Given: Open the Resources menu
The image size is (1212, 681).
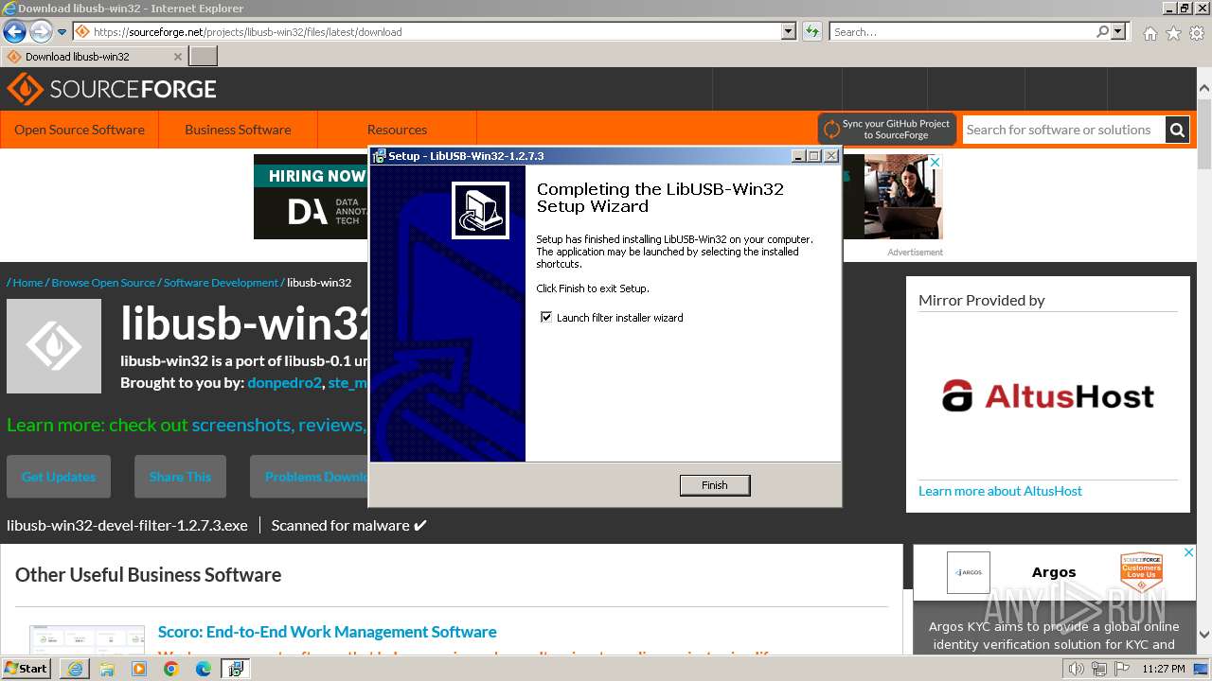Looking at the screenshot, I should pos(397,130).
